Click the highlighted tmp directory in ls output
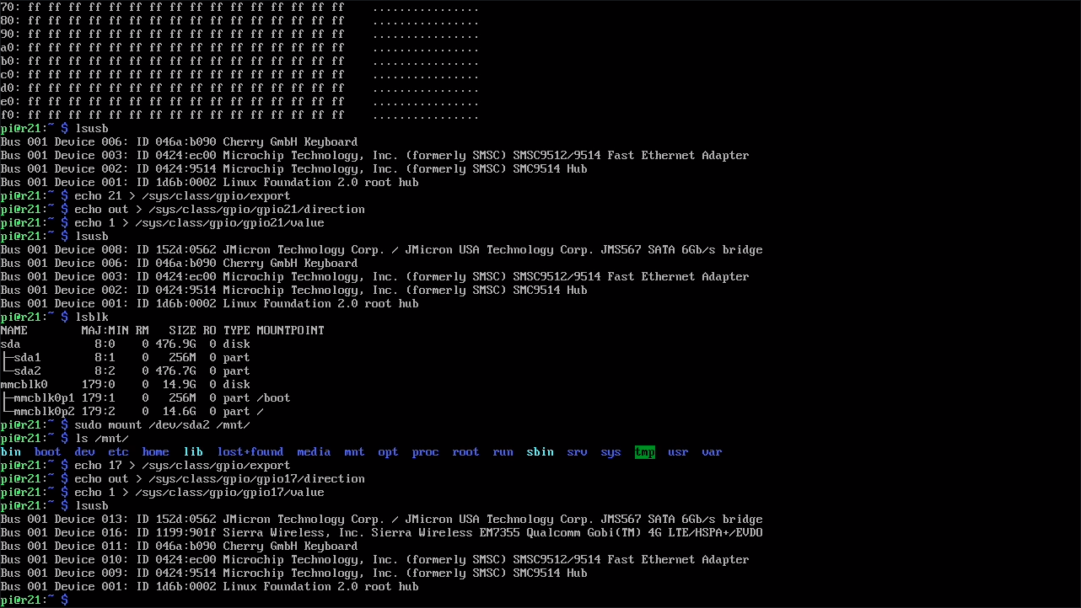 pyautogui.click(x=644, y=452)
